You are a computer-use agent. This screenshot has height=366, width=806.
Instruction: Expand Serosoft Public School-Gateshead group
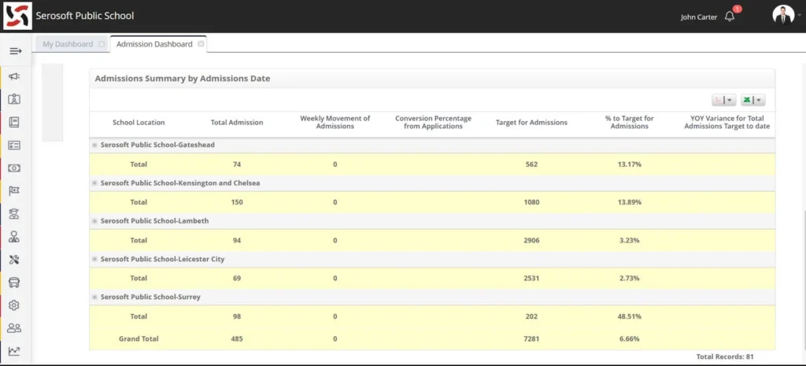click(x=94, y=145)
